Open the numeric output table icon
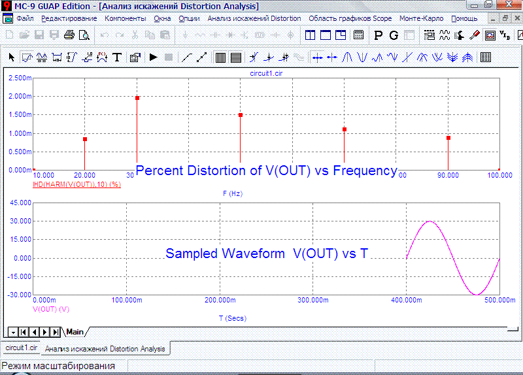 486,57
